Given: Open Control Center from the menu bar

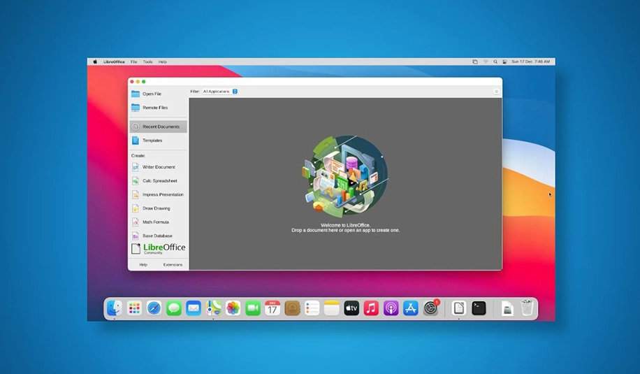Looking at the screenshot, I should point(504,62).
